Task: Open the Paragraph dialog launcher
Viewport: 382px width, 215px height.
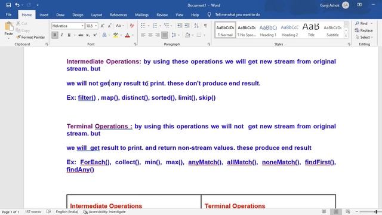Action: coord(209,44)
